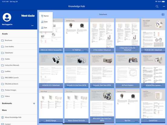The height and width of the screenshot is (125, 167).
Task: Open the 3 Pole Isolator Datasheet
Action: tap(102, 35)
